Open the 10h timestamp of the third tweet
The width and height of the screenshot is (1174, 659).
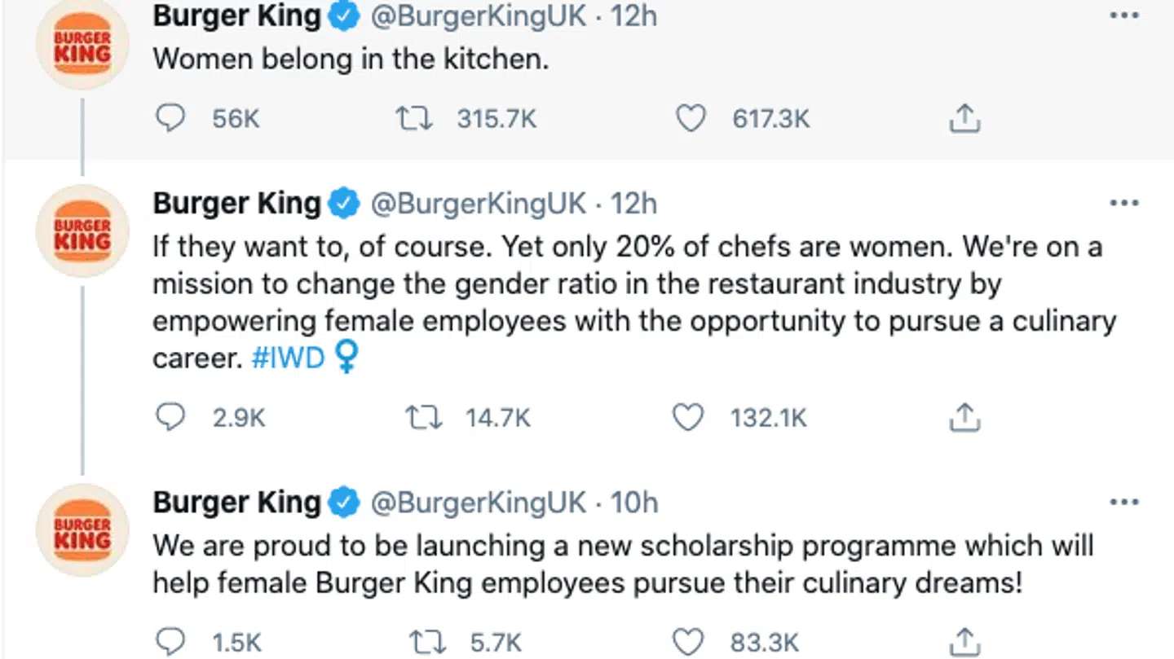click(634, 503)
